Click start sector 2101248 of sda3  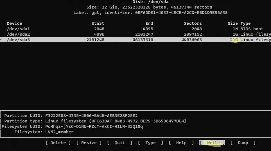click(x=95, y=40)
